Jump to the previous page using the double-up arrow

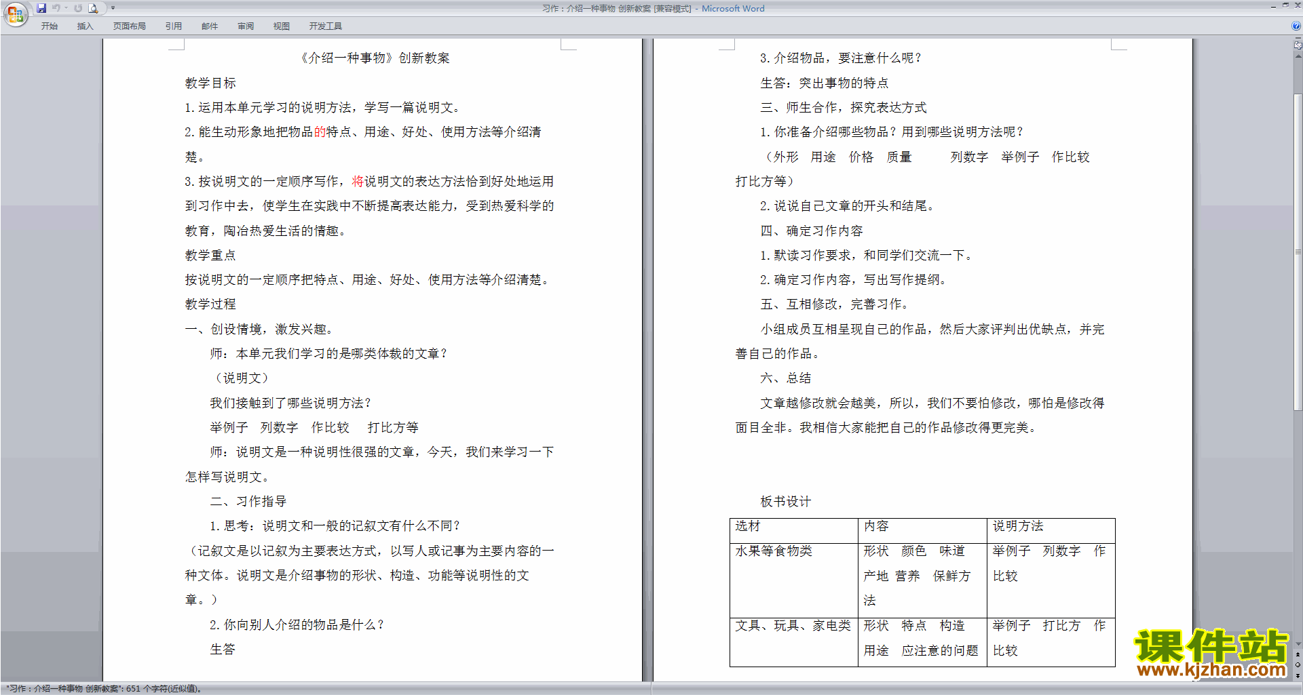point(1298,655)
